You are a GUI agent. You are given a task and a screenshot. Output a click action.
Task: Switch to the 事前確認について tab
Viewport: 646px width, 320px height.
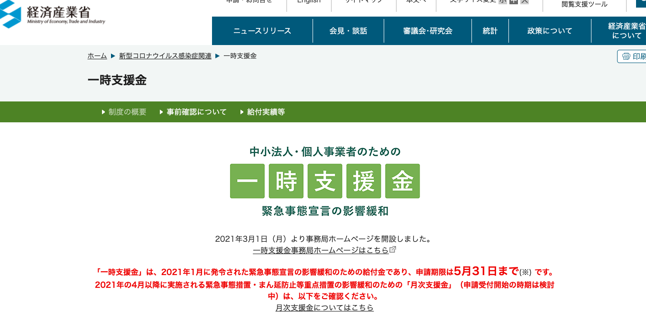[x=196, y=112]
